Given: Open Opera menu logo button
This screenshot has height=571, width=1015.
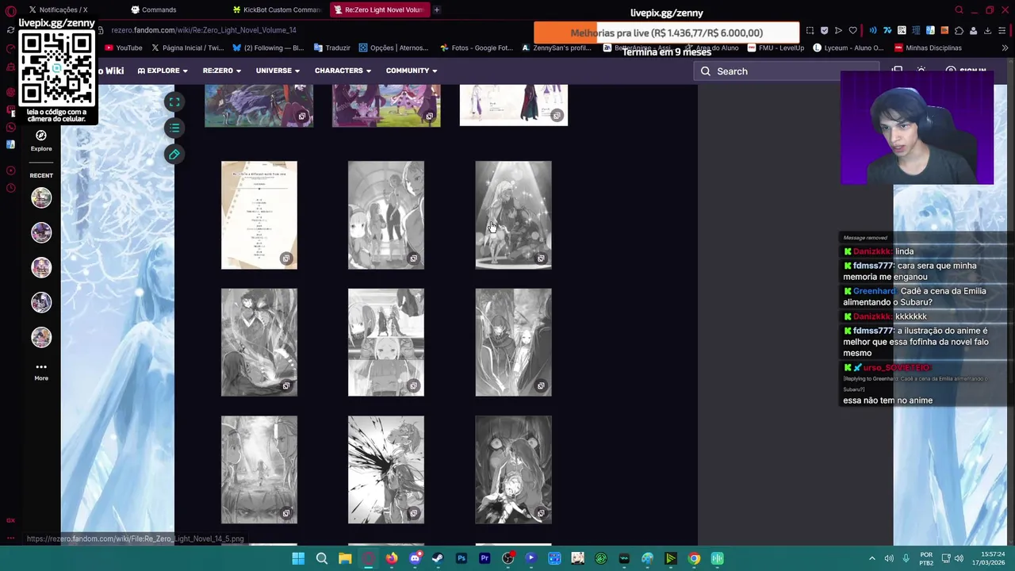Looking at the screenshot, I should [10, 10].
